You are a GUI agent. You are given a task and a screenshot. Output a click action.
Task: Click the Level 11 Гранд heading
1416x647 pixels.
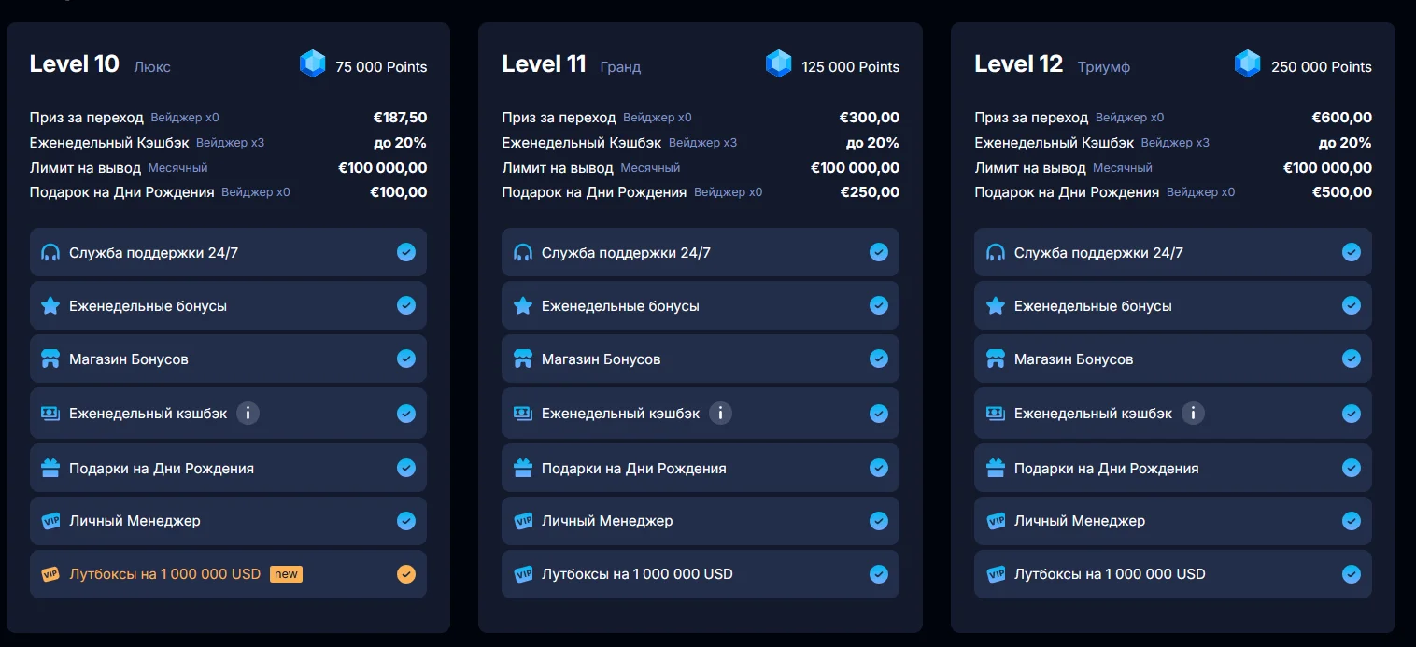click(x=571, y=64)
